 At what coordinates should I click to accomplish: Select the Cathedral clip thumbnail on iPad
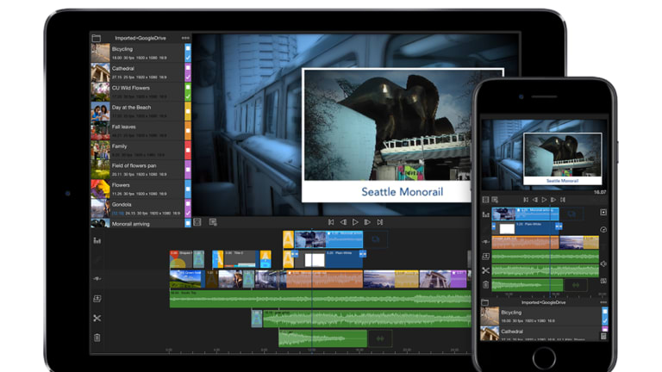point(101,72)
